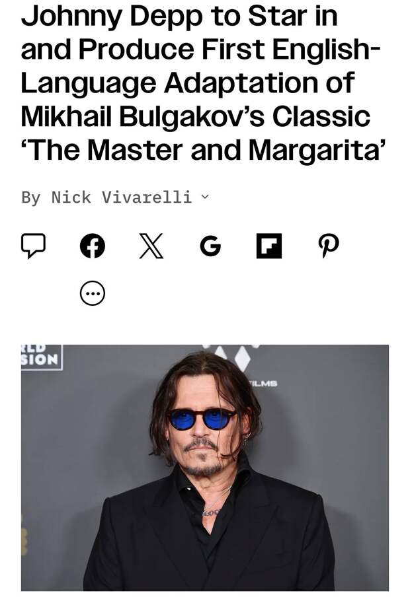Tap the Google 'G' share icon

[x=210, y=246]
